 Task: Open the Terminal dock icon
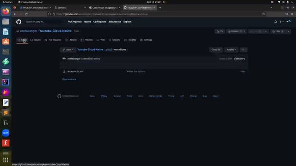pos(6,52)
